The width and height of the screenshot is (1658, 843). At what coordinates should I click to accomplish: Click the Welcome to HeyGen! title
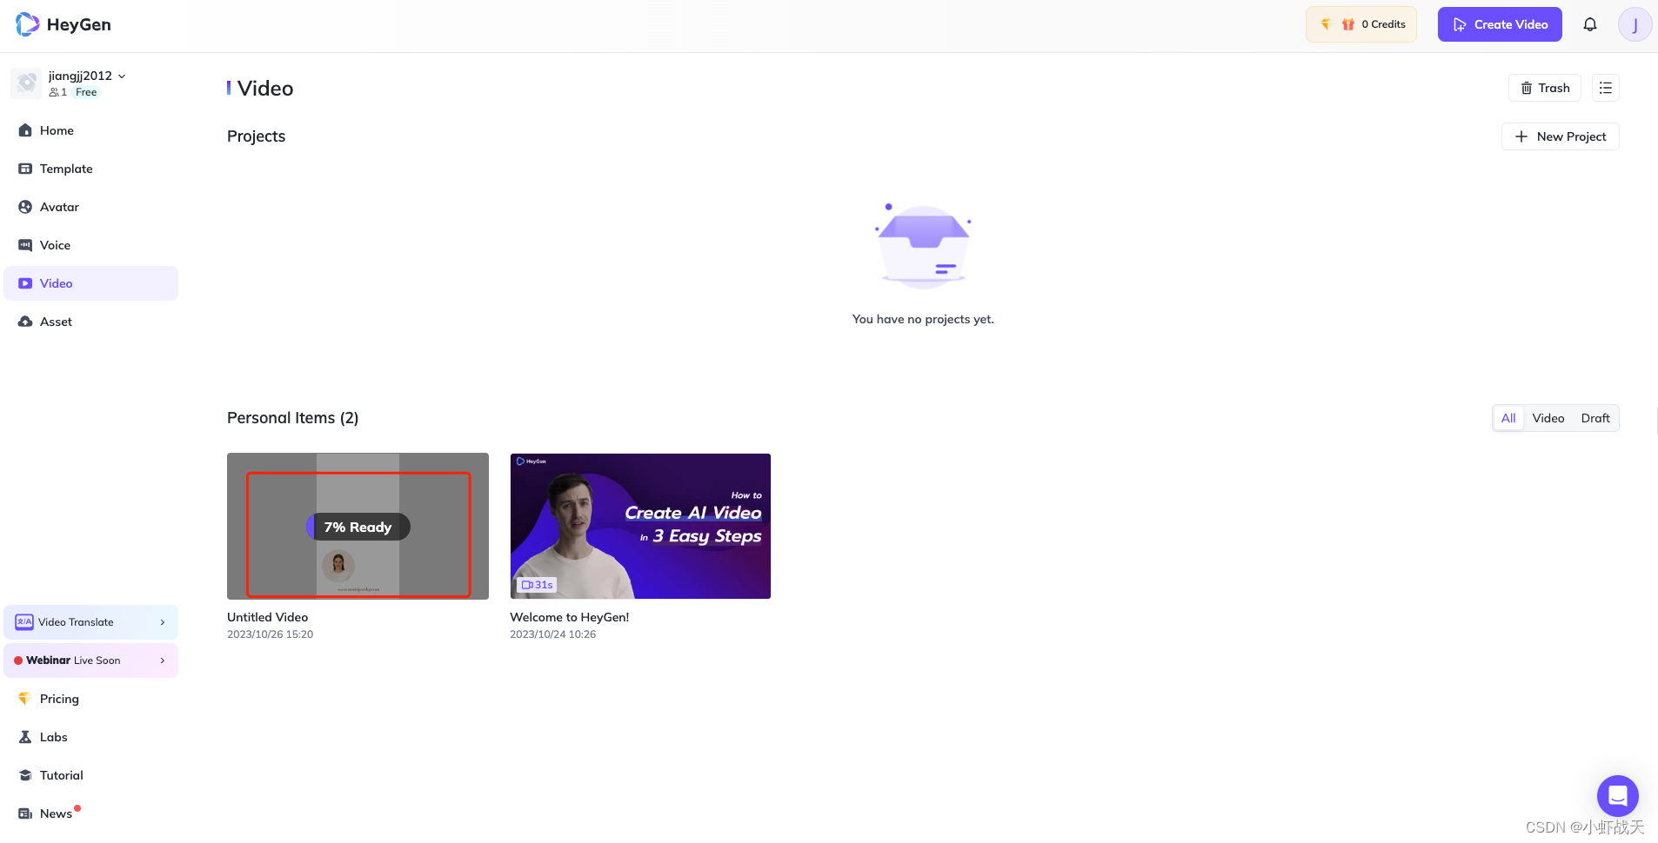[x=570, y=617]
